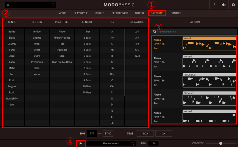
Task: Choose Reggae genre filter
Action: pos(12,86)
